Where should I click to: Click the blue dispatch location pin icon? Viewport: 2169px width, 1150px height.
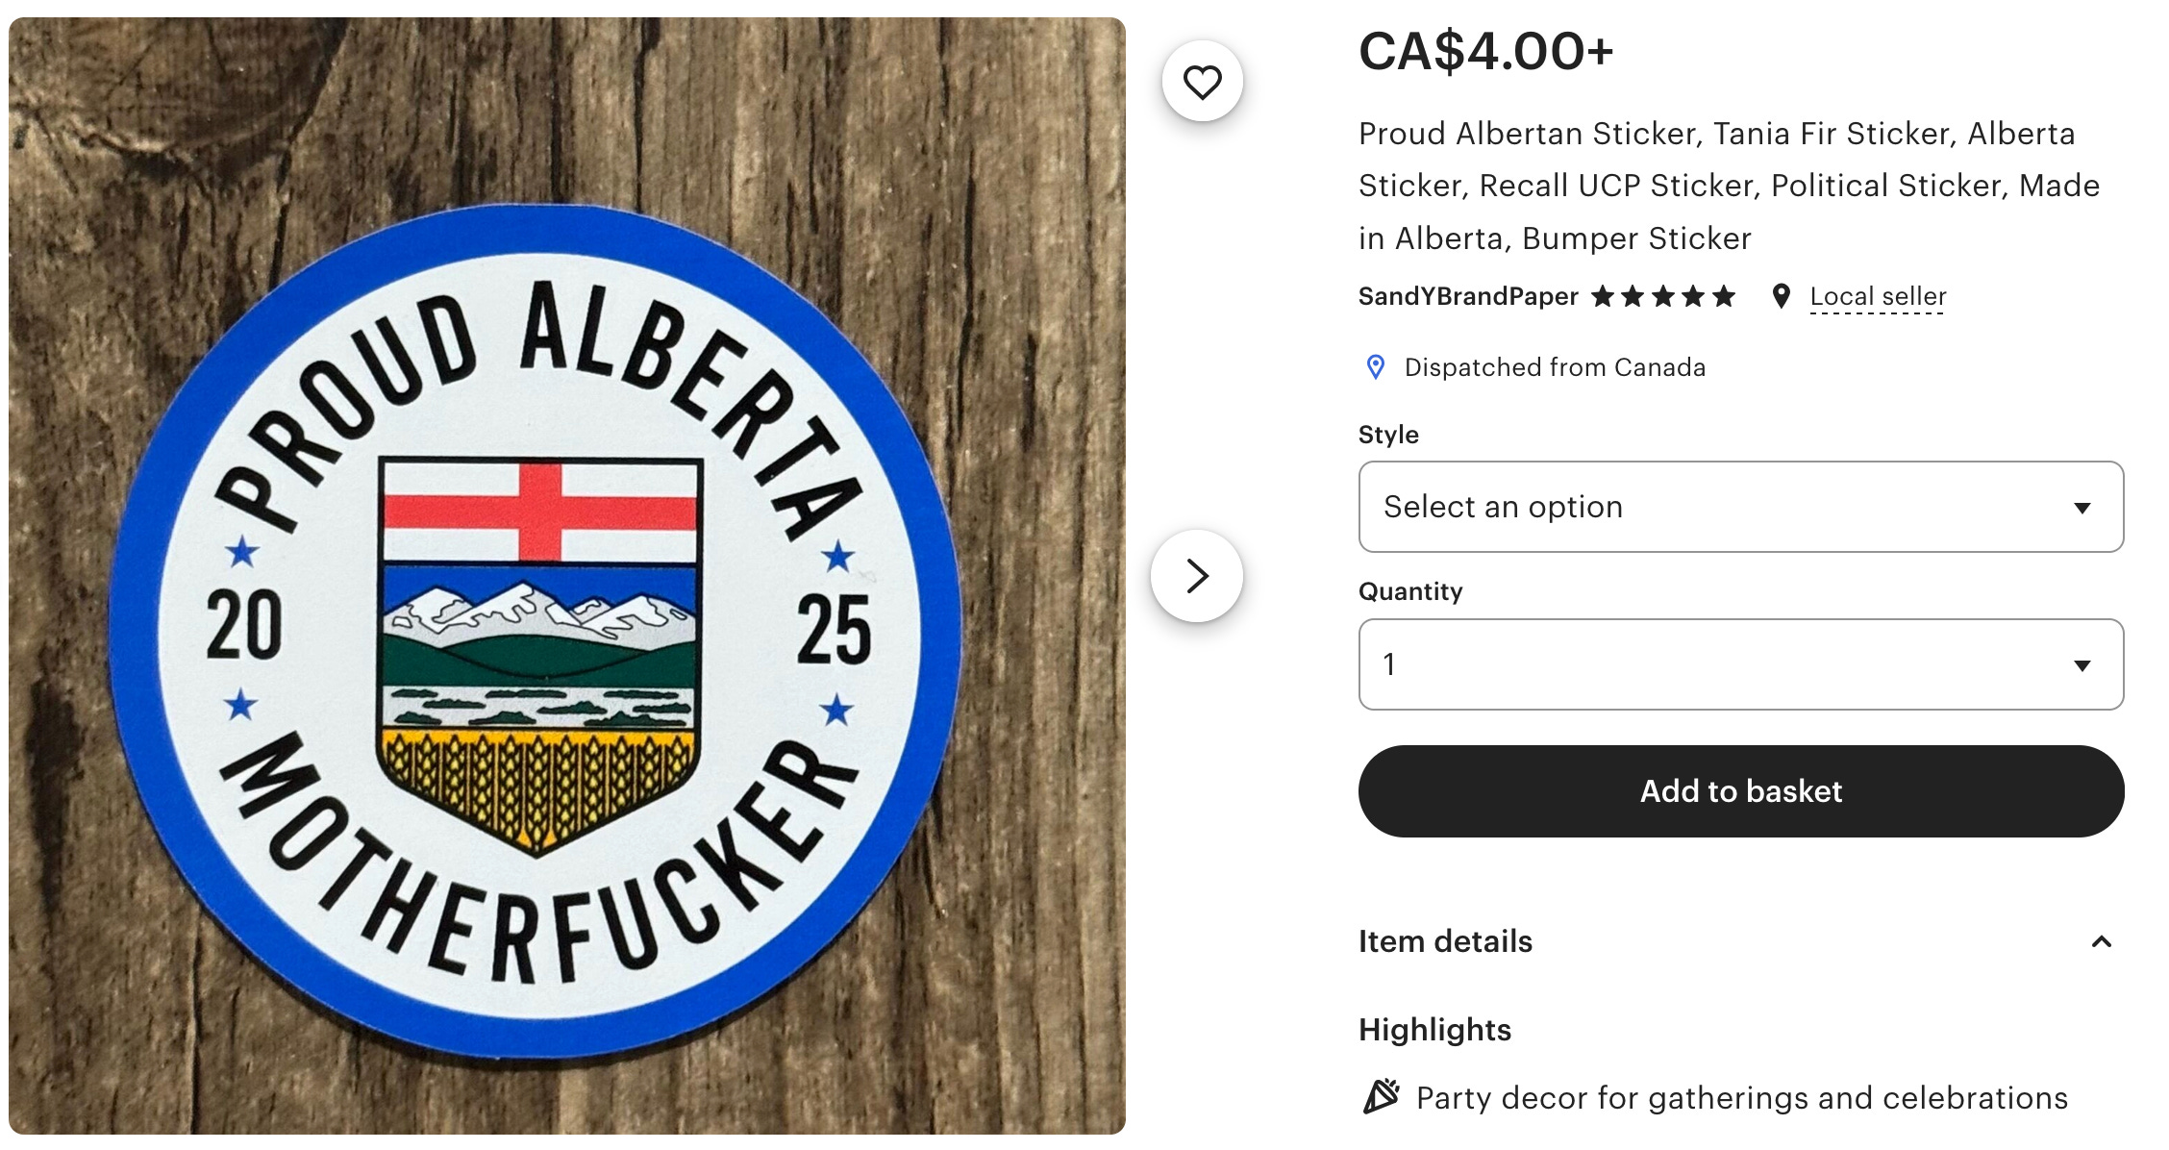tap(1376, 367)
